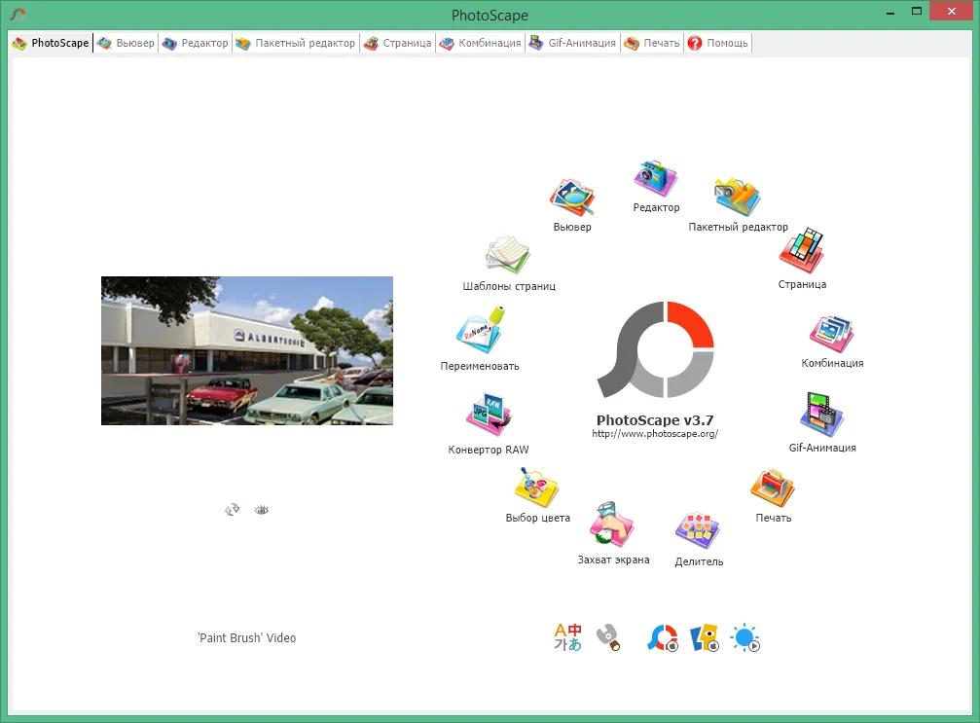980x723 pixels.
Task: Open the 'Paint Brush' Video link
Action: coord(246,638)
